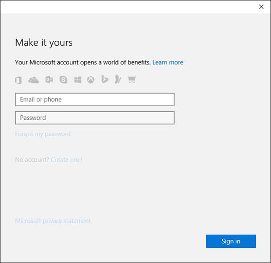Open Microsoft privacy statement link

[x=53, y=221]
